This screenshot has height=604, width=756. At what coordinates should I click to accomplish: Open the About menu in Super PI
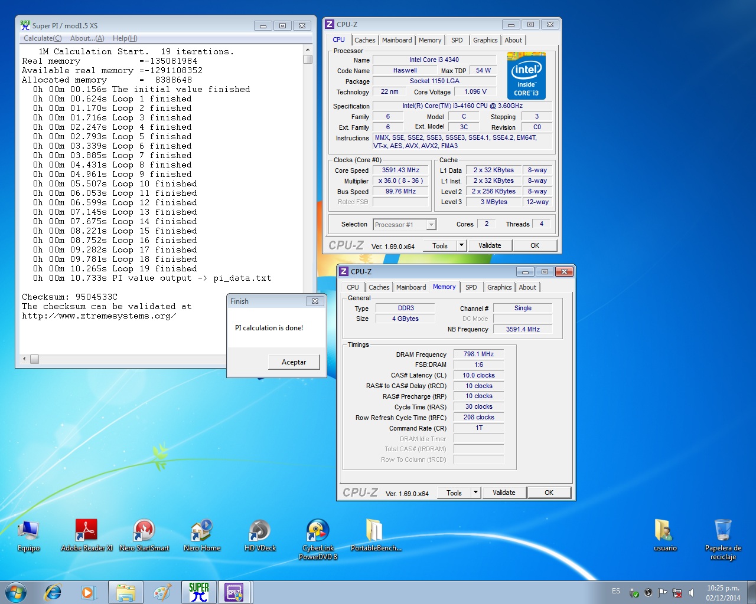pyautogui.click(x=87, y=38)
